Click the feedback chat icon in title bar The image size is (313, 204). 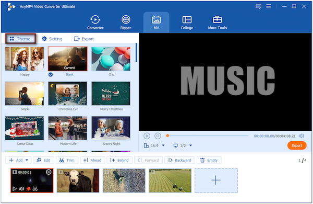coord(259,6)
